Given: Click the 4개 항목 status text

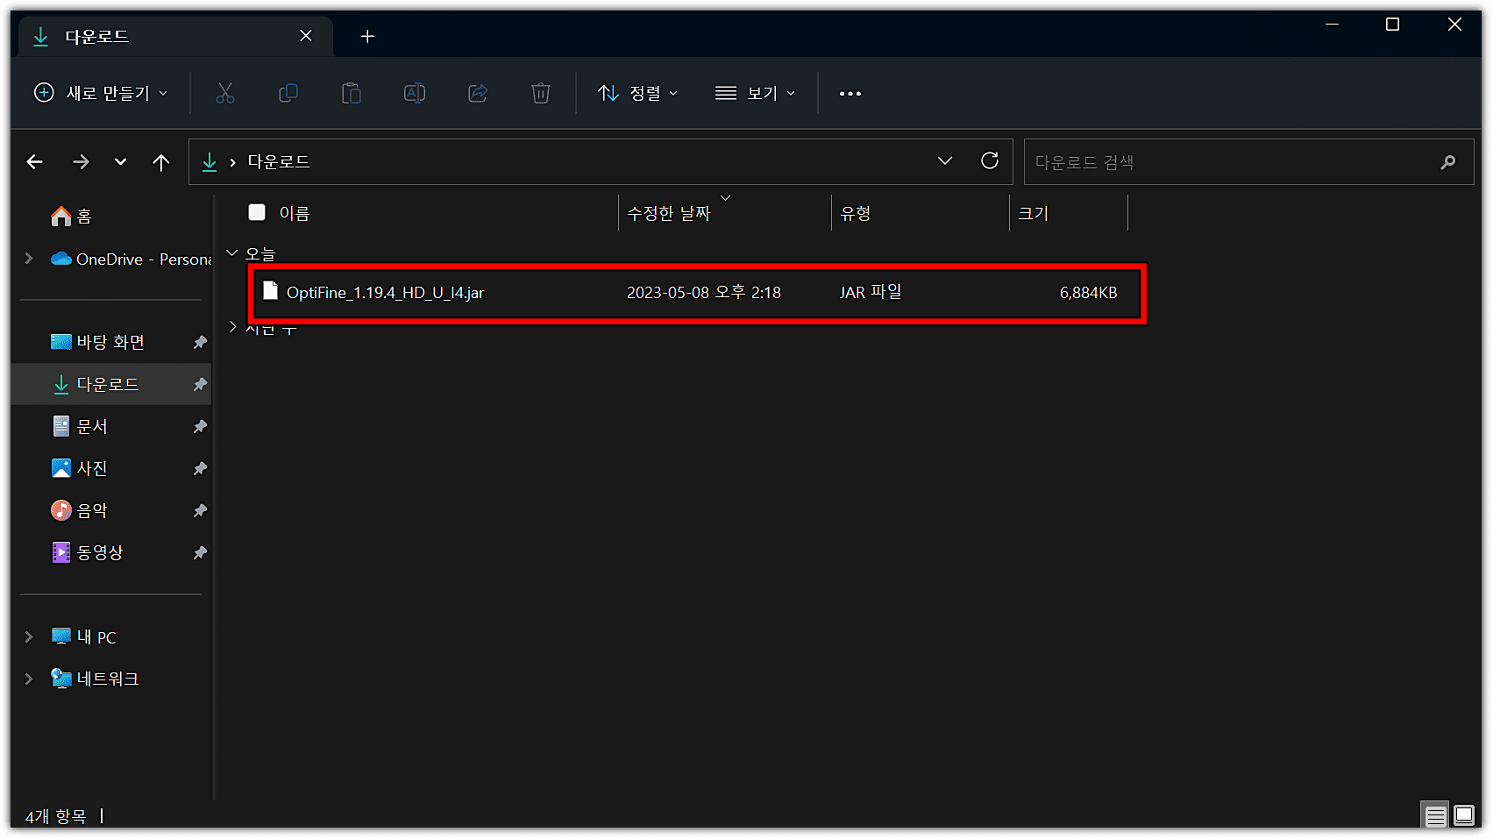Looking at the screenshot, I should (55, 817).
